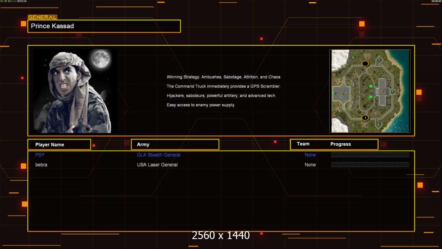Click USA Laser General army entry

coord(157,165)
